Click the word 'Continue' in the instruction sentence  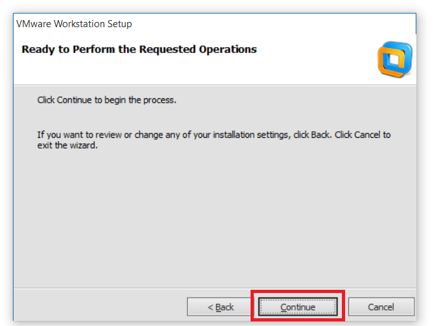coord(74,100)
